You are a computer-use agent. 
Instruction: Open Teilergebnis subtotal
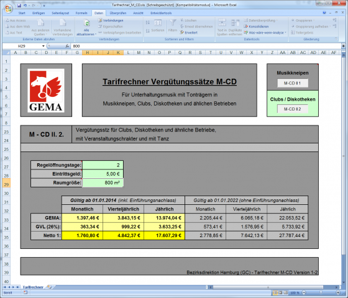302,32
